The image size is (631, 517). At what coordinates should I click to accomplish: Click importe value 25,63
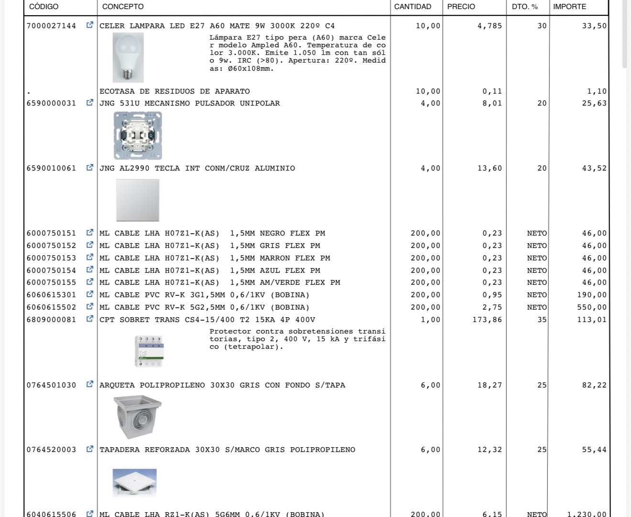594,103
